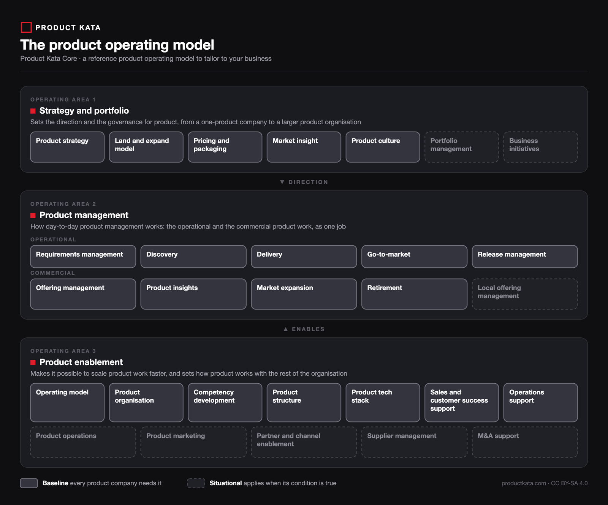The width and height of the screenshot is (608, 505).
Task: Open Sales and customer success support card
Action: point(462,403)
